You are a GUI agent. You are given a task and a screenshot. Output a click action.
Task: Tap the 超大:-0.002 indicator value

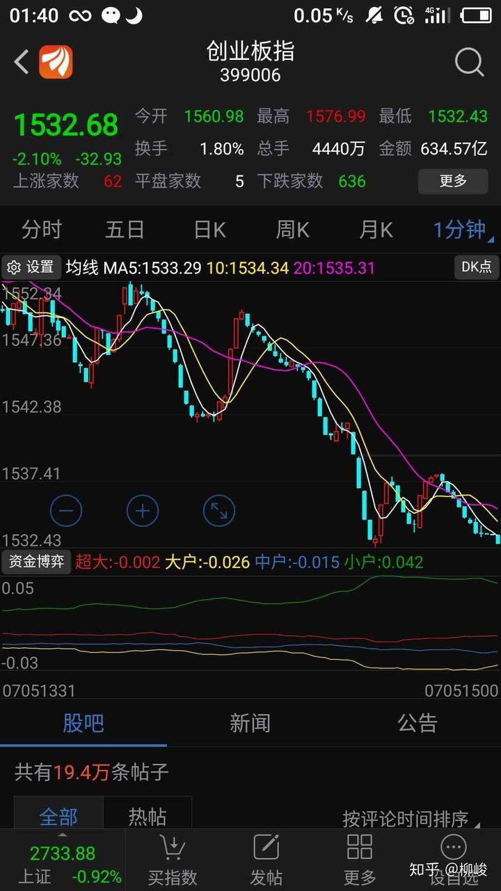[x=118, y=562]
